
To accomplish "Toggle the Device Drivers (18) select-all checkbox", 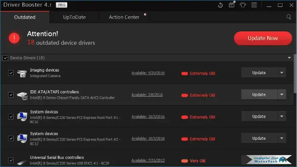I will pos(5,58).
